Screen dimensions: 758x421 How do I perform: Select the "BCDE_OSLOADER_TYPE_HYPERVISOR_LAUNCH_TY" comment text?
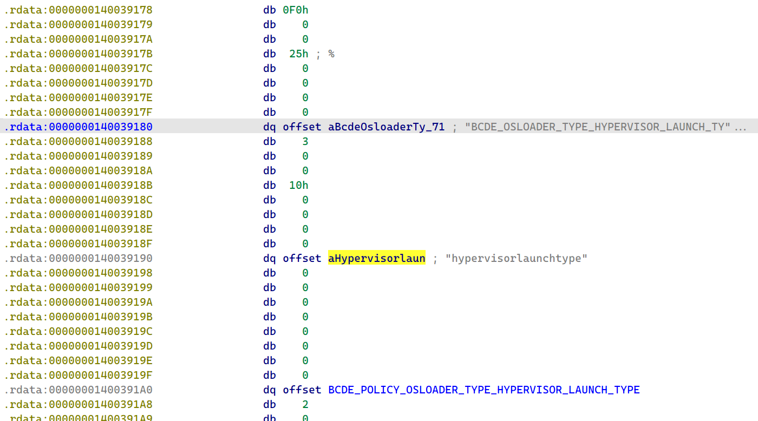597,127
